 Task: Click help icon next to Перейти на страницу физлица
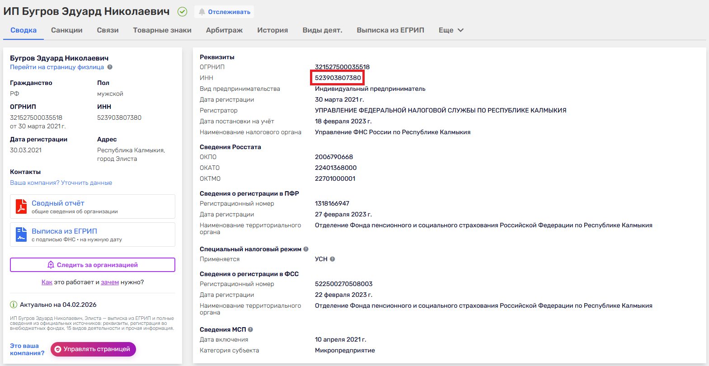110,67
